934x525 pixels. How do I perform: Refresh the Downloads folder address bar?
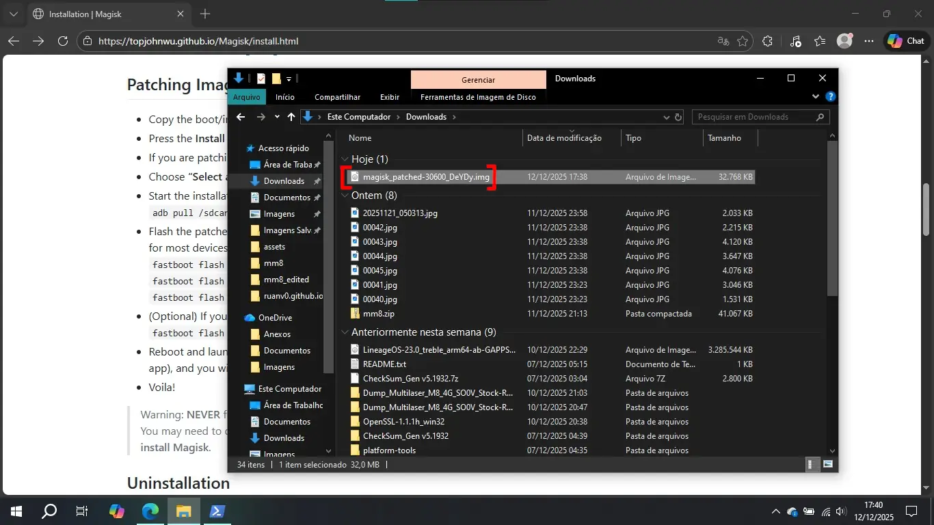[678, 117]
